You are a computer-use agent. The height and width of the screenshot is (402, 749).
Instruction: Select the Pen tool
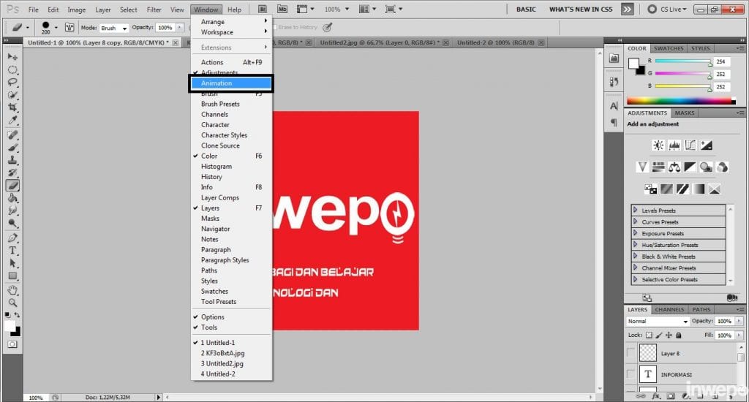click(12, 238)
